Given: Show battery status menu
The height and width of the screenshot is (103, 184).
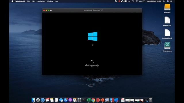Looking at the screenshot, I should (142, 1).
